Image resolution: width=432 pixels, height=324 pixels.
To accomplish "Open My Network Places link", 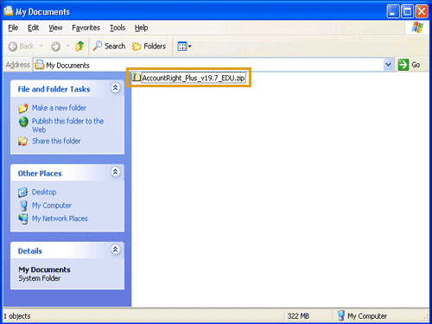I will (60, 219).
